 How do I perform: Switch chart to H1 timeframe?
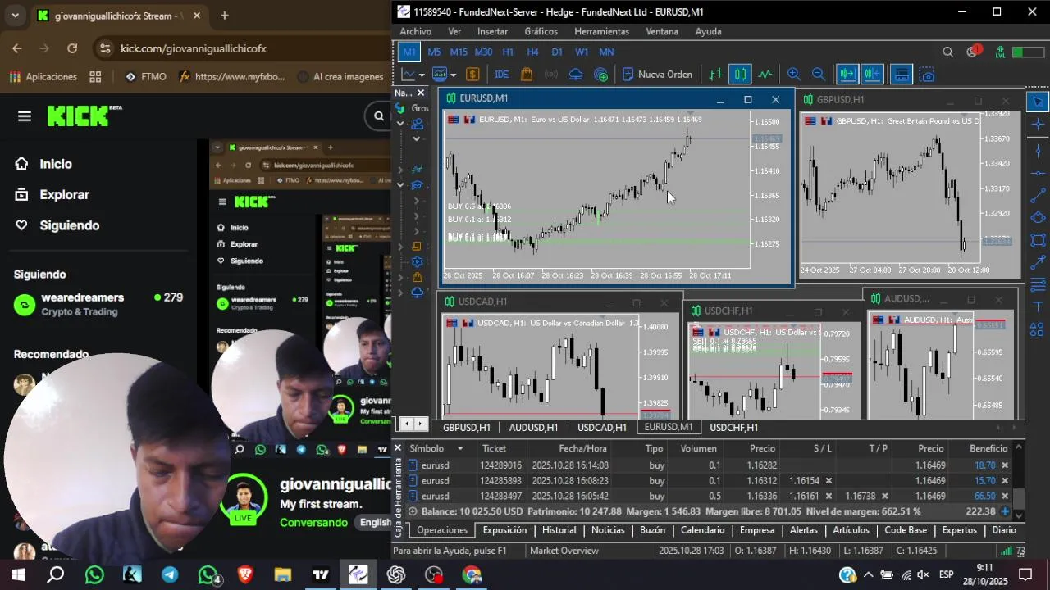508,52
